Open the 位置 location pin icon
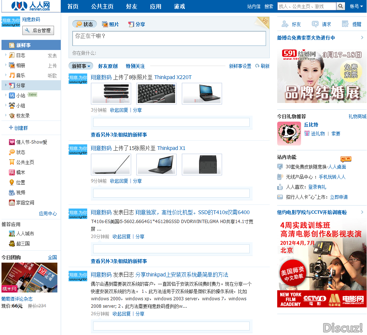The height and width of the screenshot is (335, 367). point(12,182)
